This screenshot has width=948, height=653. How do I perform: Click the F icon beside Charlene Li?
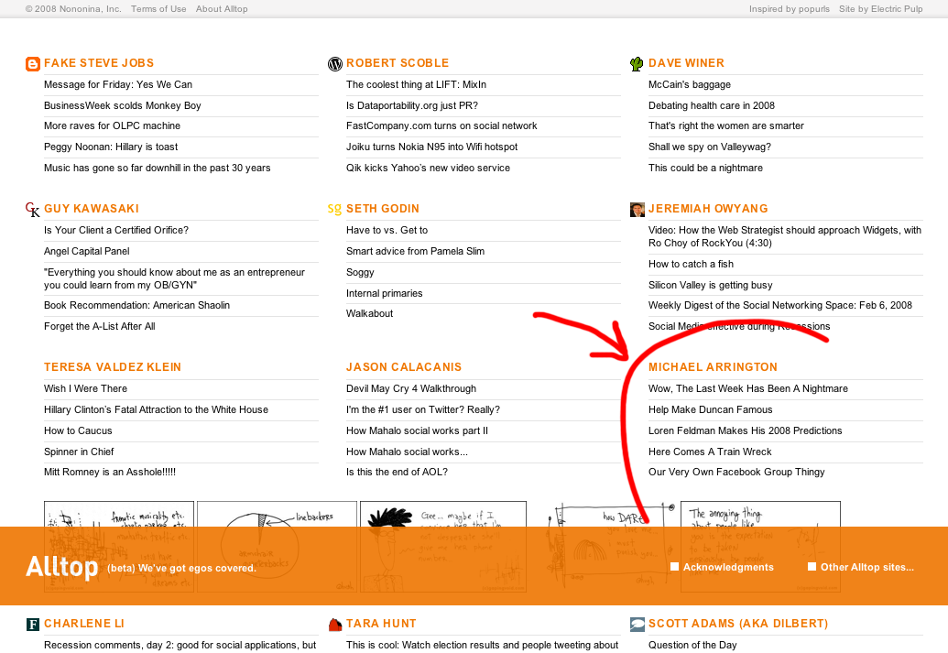[33, 624]
